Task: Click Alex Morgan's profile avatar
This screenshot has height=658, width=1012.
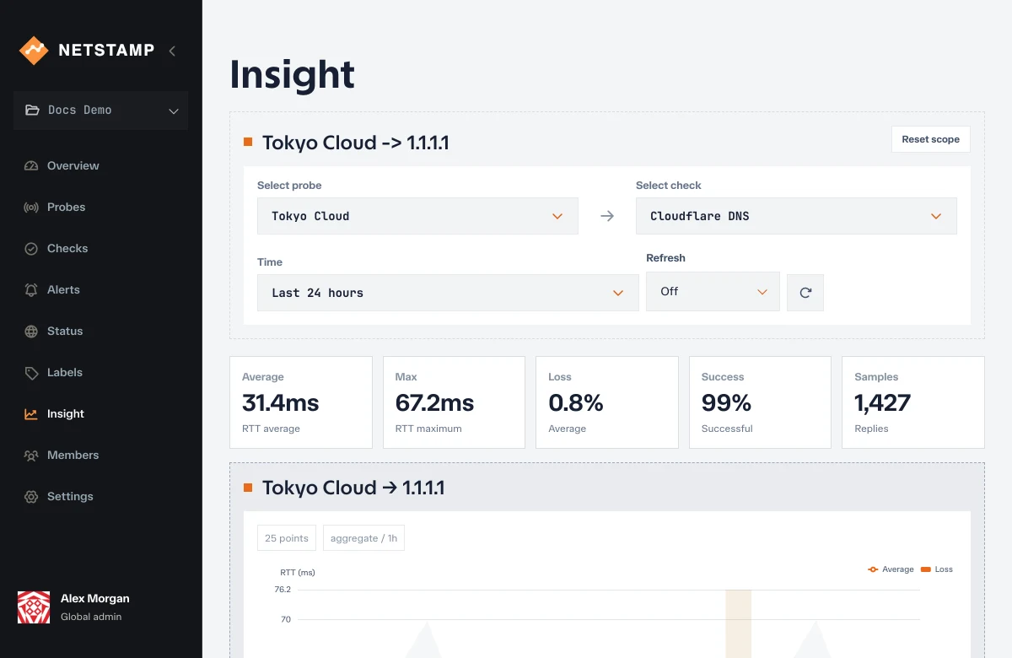Action: (34, 607)
